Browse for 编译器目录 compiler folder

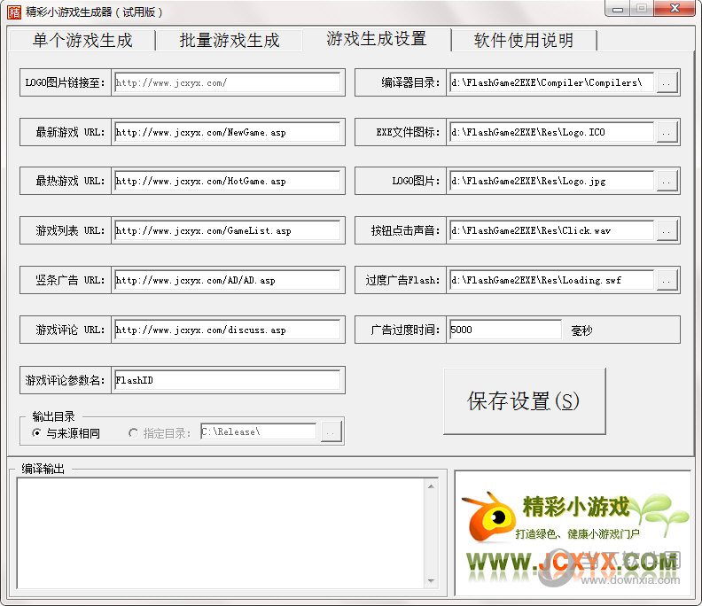coord(667,82)
